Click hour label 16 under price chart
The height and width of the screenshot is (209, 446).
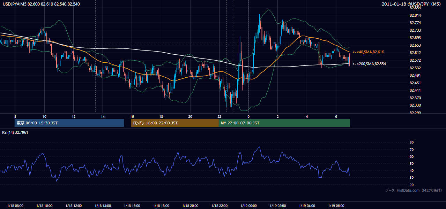132,116
